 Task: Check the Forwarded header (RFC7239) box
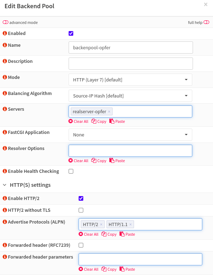[81, 245]
